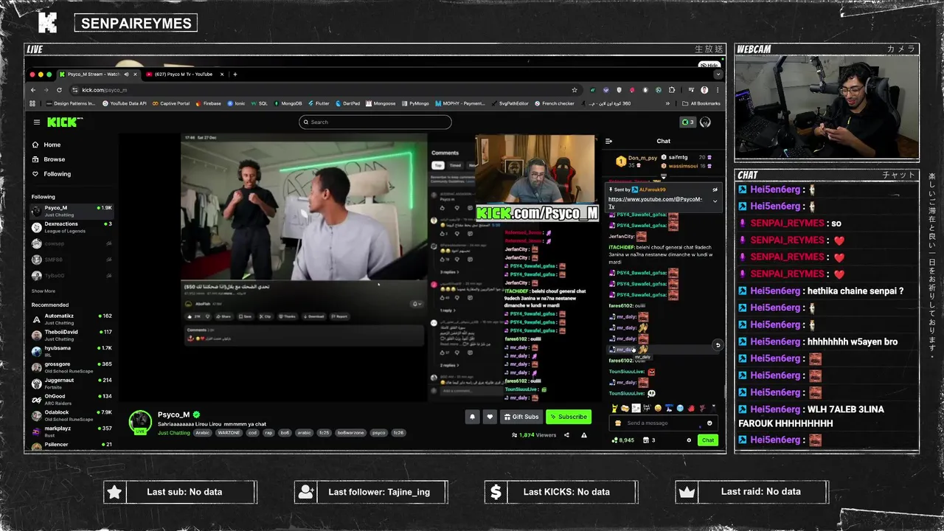The height and width of the screenshot is (531, 944).
Task: Open the Chrome profile avatar
Action: 704,90
